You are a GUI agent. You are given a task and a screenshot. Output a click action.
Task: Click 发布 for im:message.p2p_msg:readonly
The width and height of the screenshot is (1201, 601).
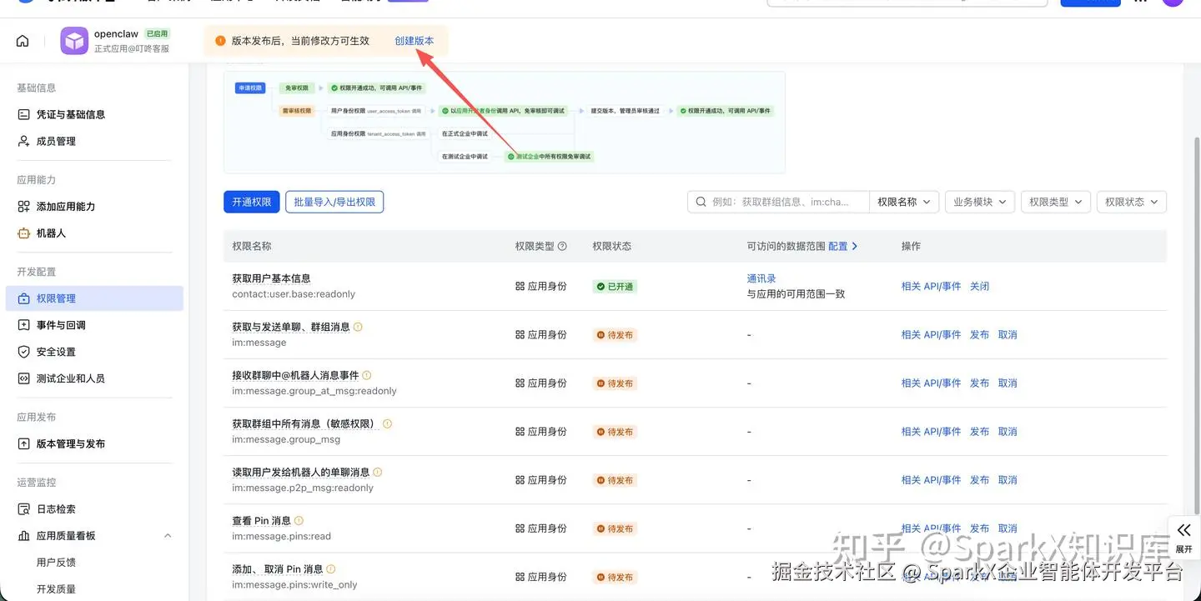[979, 480]
